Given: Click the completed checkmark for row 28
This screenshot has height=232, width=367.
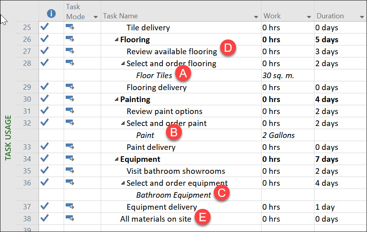Looking at the screenshot, I should pos(45,63).
